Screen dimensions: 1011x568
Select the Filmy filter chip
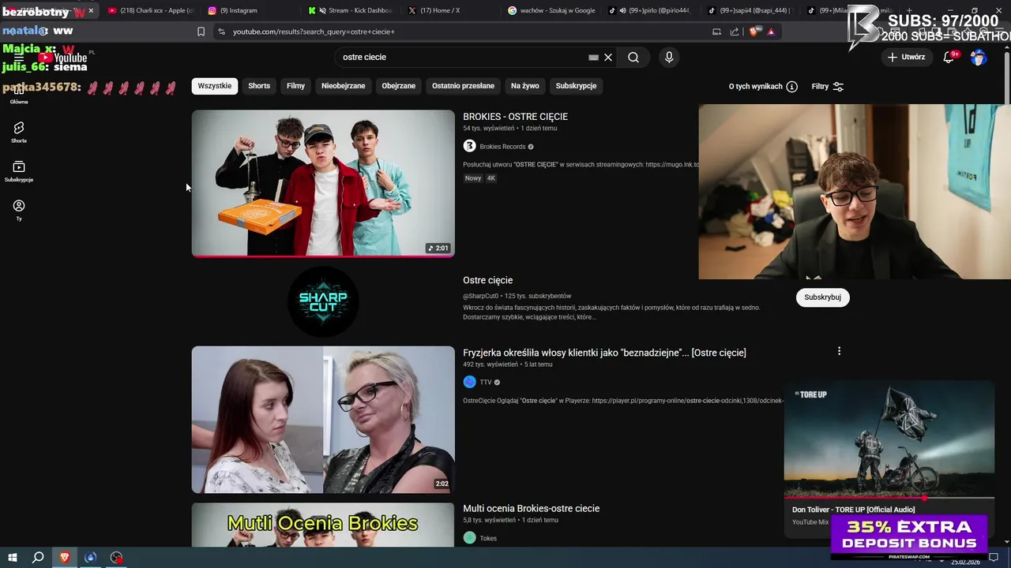(x=296, y=86)
